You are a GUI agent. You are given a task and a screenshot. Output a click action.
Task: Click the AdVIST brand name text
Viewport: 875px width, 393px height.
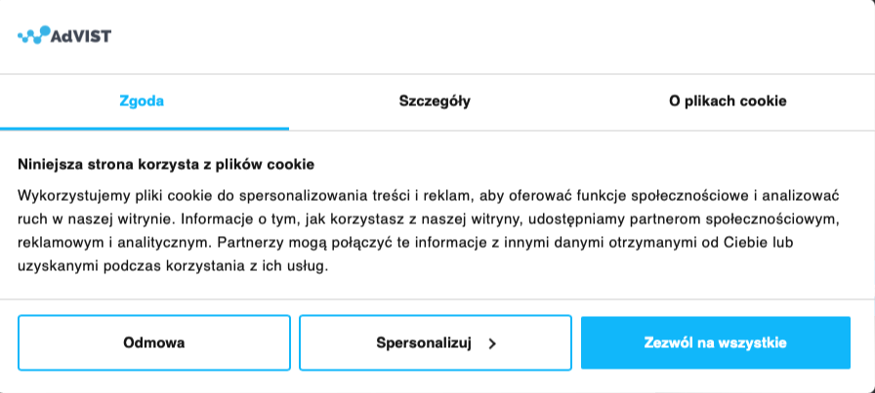(x=81, y=36)
